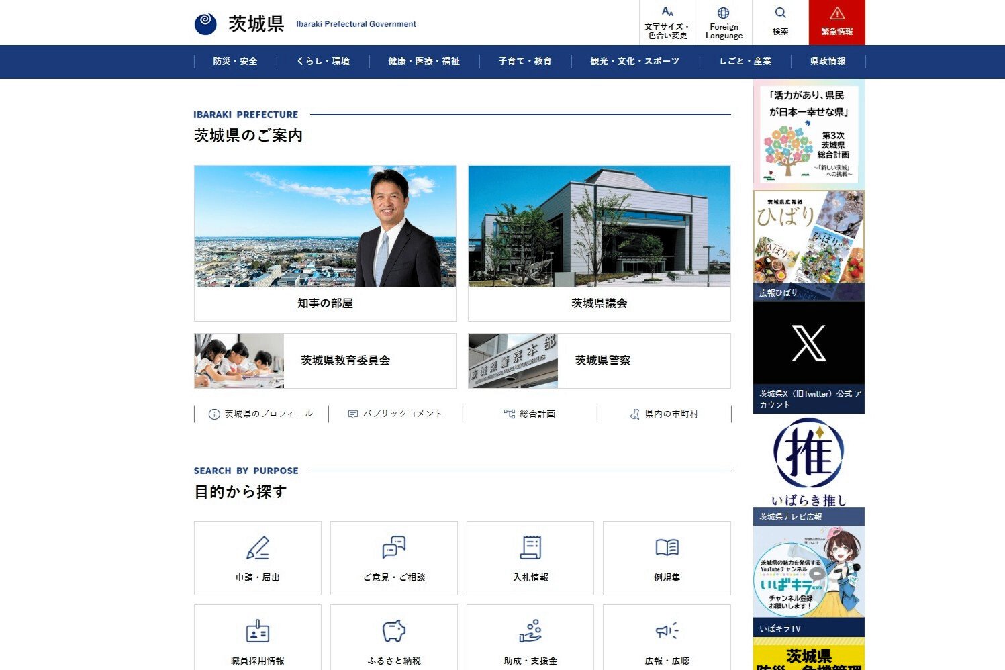Click the Ibaraki Prefecture swirl logo
The image size is (1005, 670).
tap(205, 23)
